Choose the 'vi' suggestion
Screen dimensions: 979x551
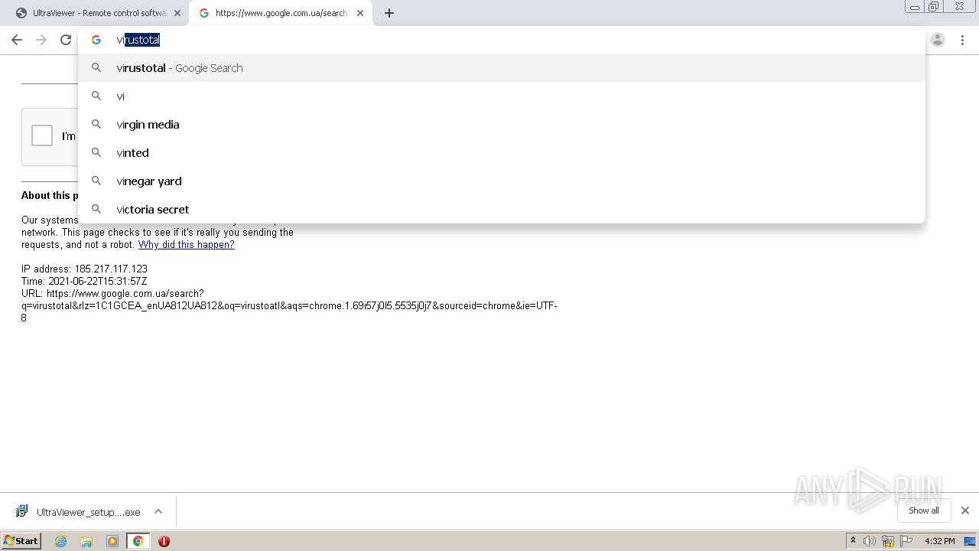coord(502,96)
